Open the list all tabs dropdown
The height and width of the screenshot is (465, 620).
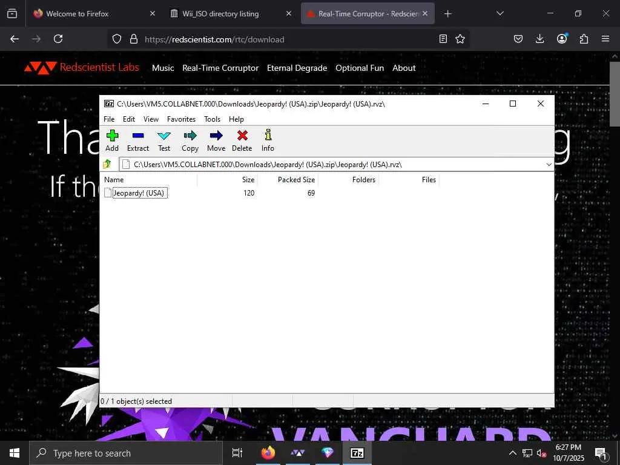click(x=500, y=13)
